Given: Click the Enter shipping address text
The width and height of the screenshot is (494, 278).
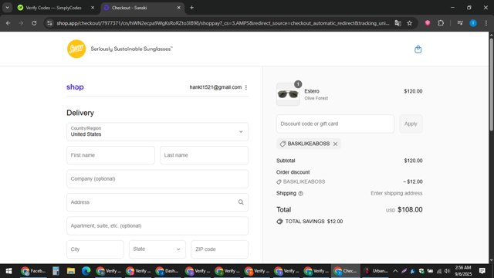Looking at the screenshot, I should tap(396, 193).
